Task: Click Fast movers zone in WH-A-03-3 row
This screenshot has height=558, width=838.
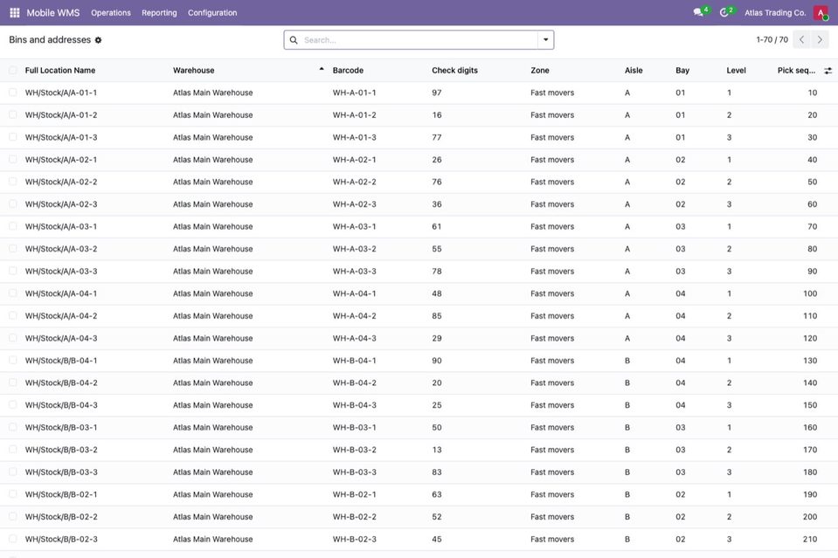Action: [552, 272]
